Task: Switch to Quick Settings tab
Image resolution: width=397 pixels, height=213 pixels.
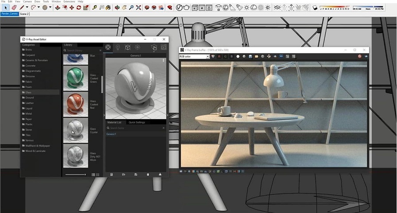Action: pos(137,122)
